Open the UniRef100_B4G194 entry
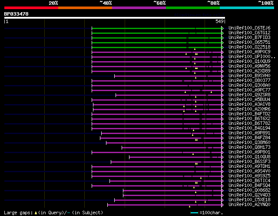The image size is (278, 216). [249, 128]
